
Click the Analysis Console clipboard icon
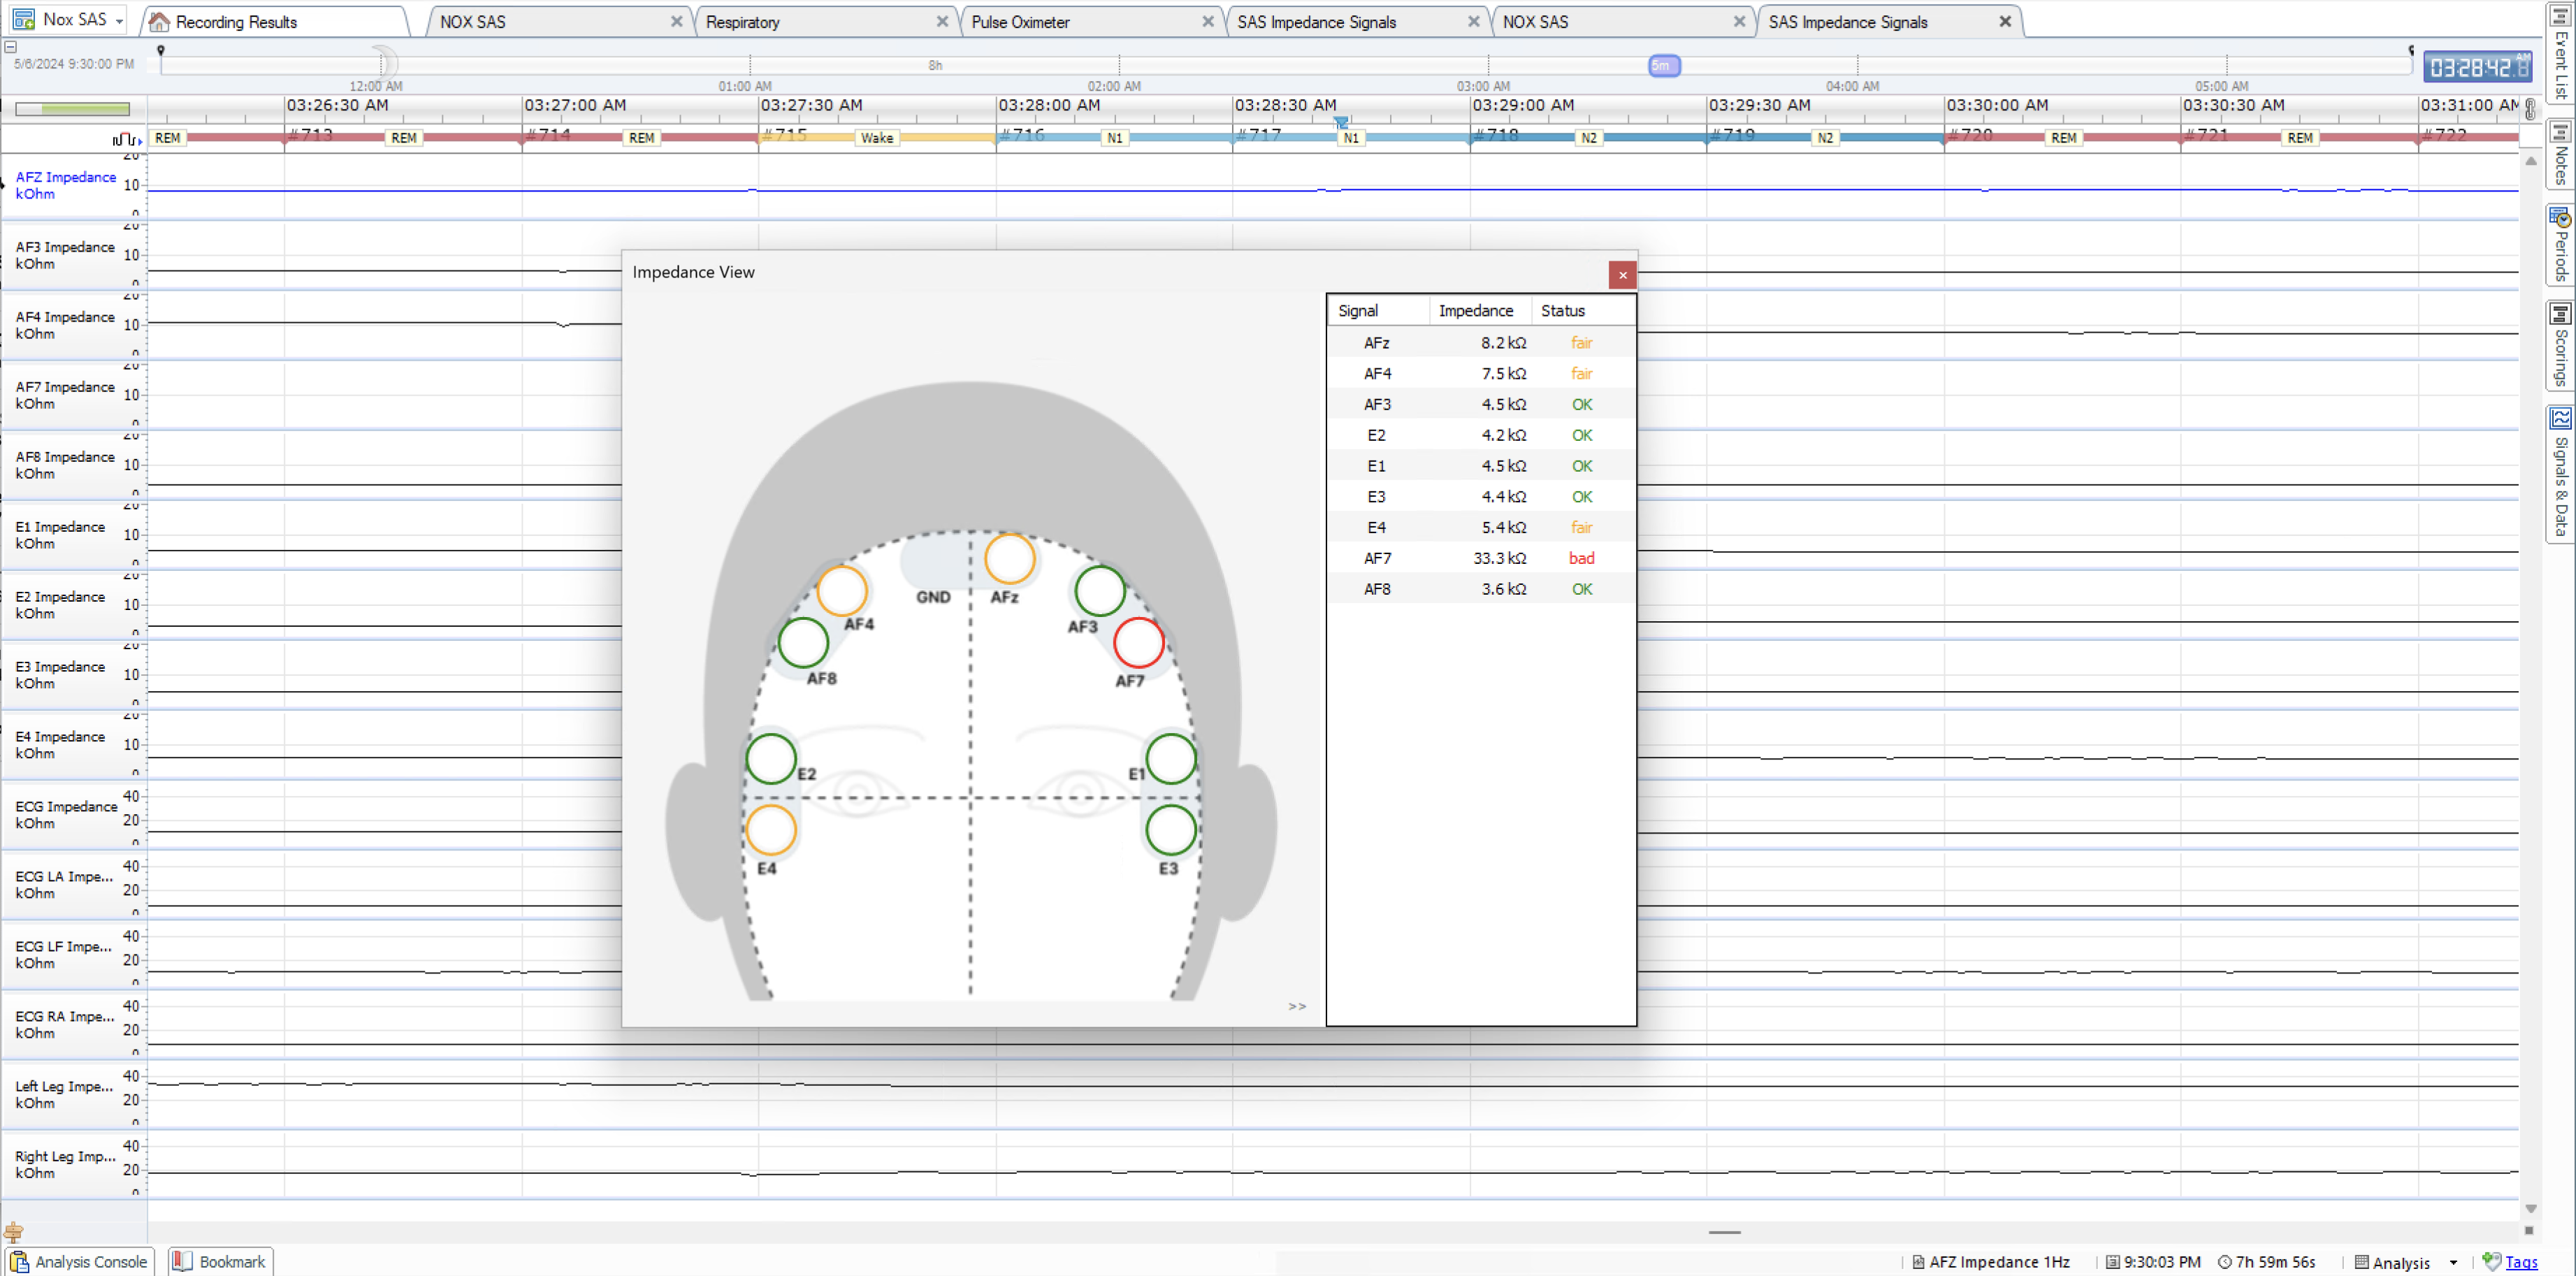point(19,1261)
